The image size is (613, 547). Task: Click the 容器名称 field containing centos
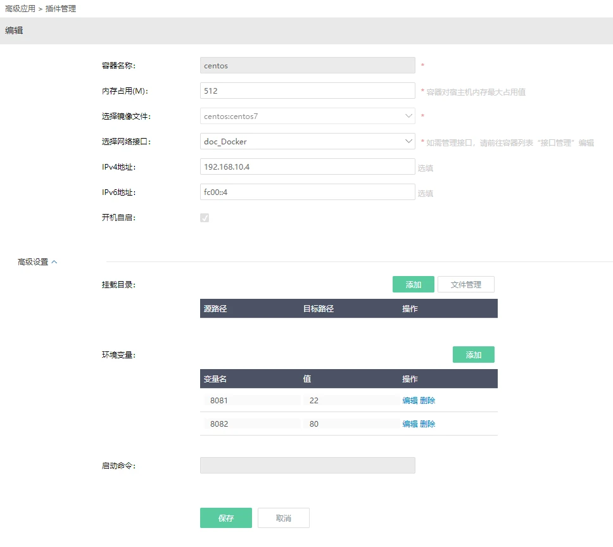(x=307, y=66)
